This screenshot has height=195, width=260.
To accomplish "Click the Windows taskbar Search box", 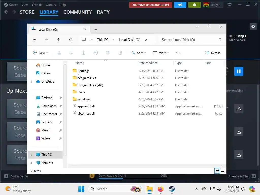I will pos(115,189).
